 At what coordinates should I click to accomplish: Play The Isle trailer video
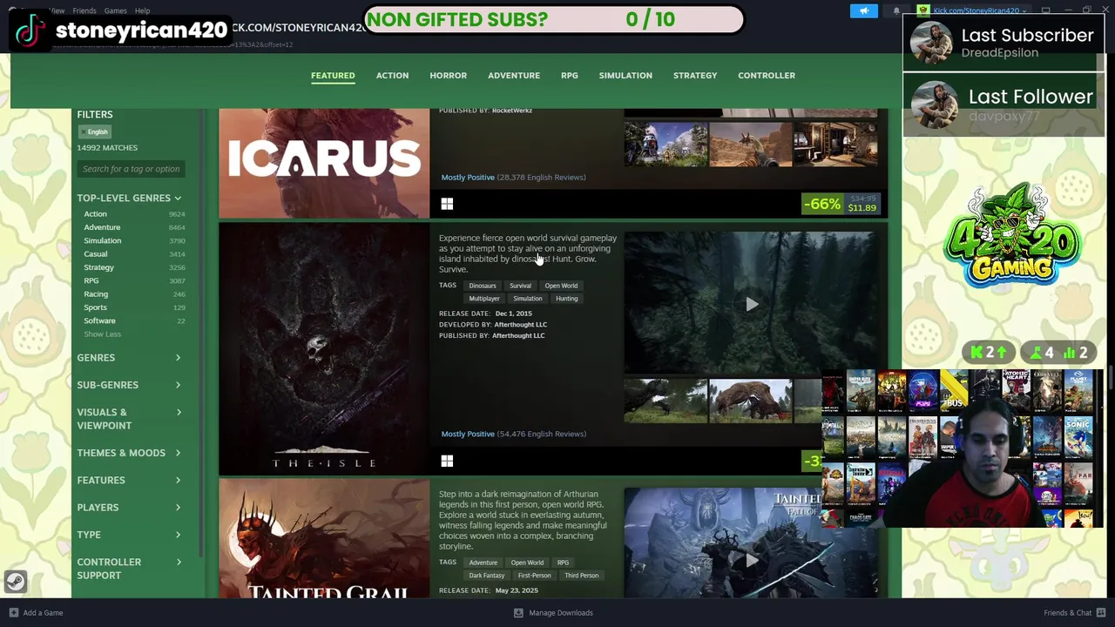pyautogui.click(x=751, y=304)
